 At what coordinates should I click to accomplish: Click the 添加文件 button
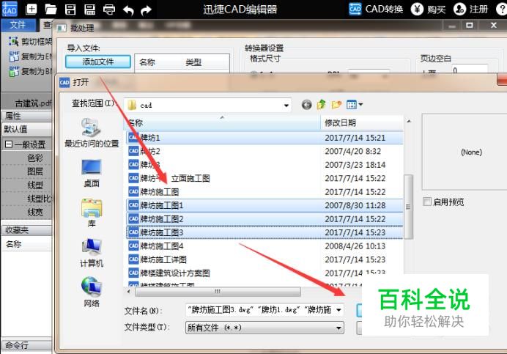coord(98,62)
